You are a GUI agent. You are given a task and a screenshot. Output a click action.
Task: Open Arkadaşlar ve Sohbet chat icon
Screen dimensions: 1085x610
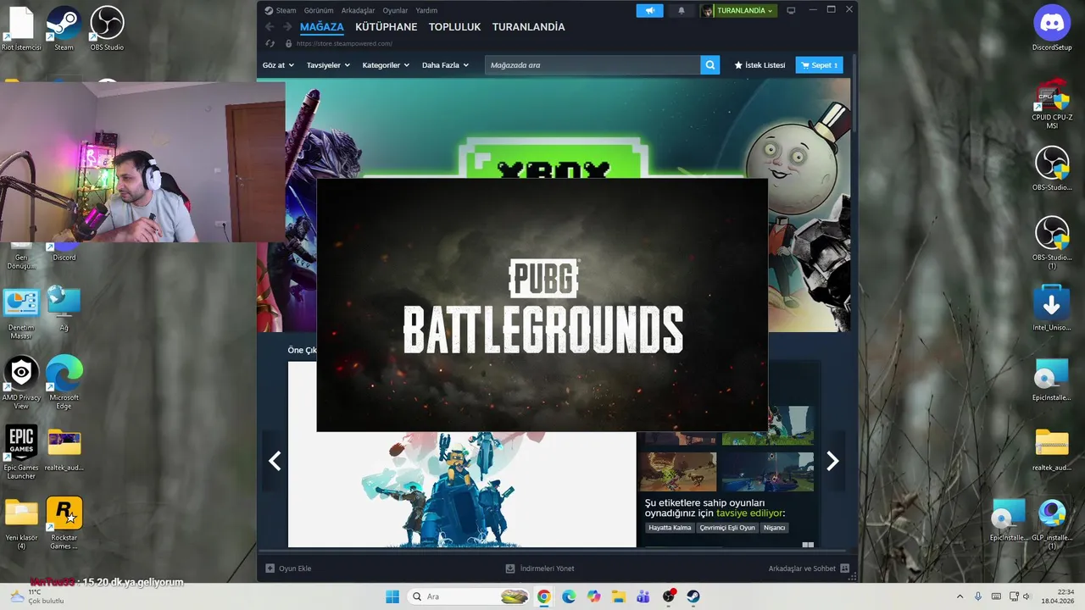pyautogui.click(x=844, y=568)
